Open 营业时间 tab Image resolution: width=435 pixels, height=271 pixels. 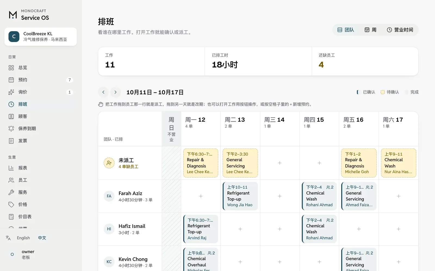pyautogui.click(x=400, y=30)
